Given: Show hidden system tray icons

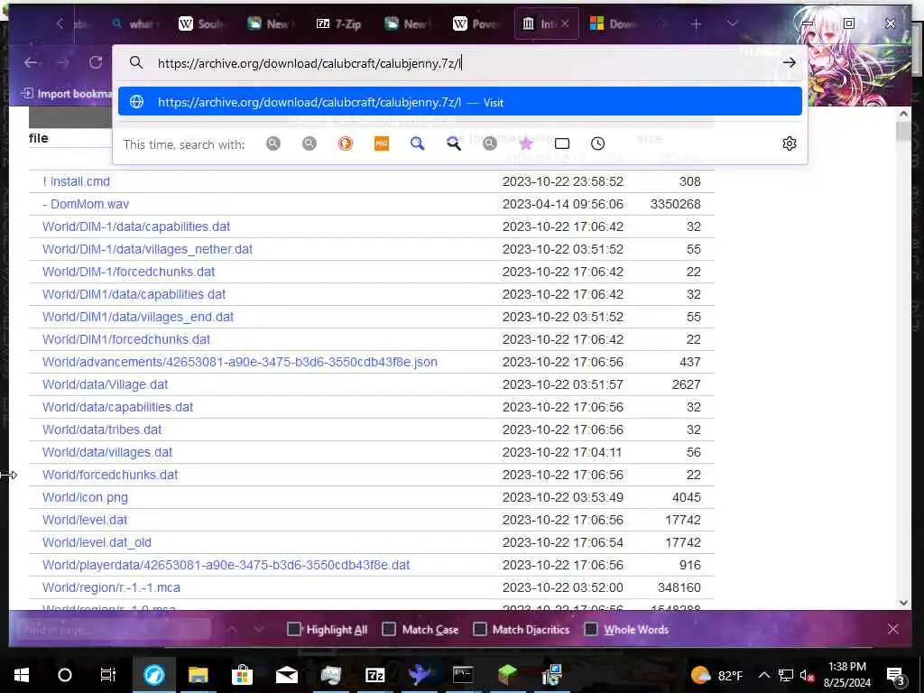Looking at the screenshot, I should pyautogui.click(x=763, y=675).
